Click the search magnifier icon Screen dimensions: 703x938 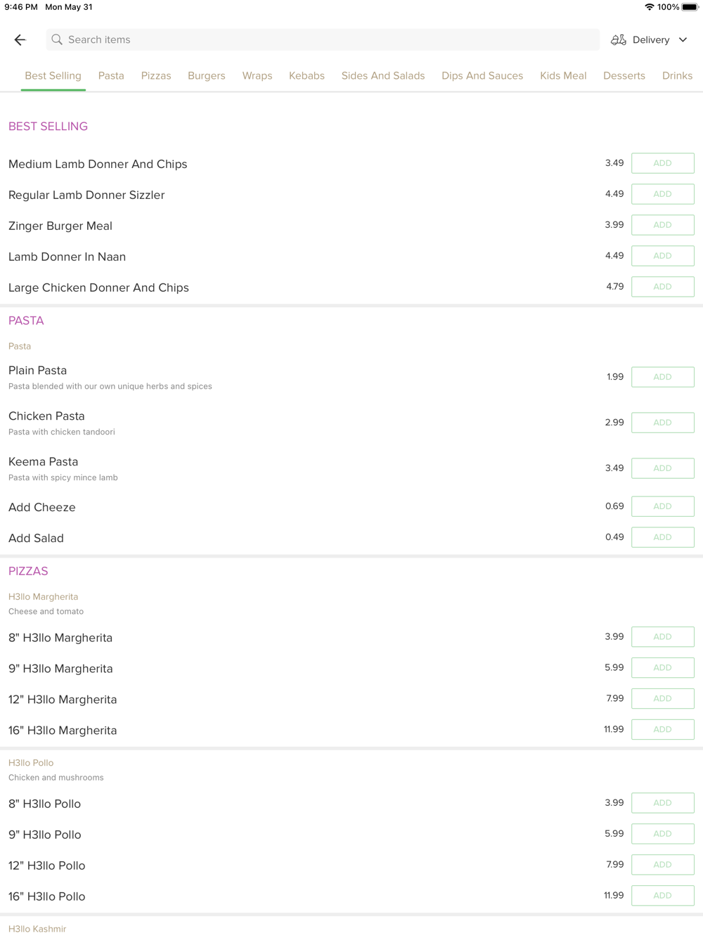tap(57, 40)
